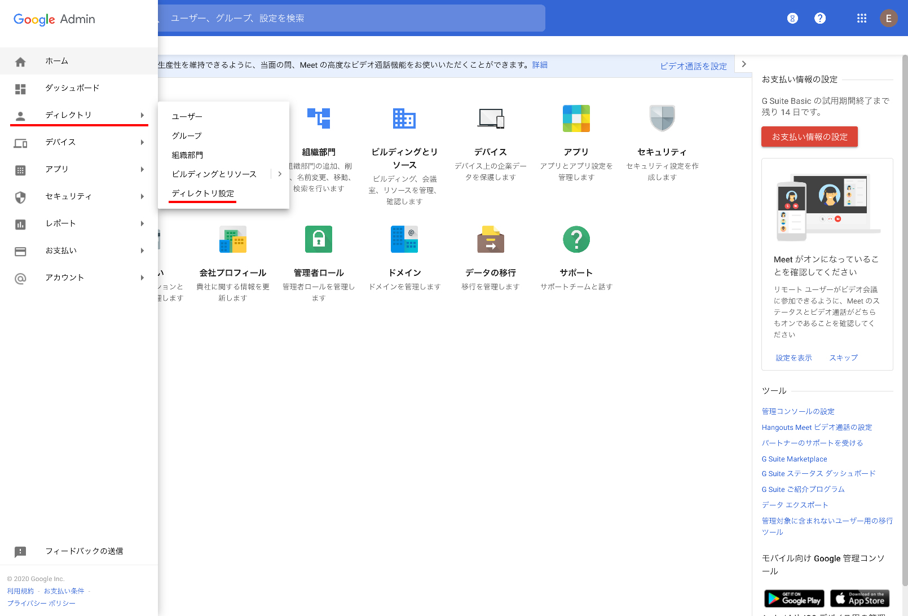Click the Apps grid icon in sidebar

pos(20,170)
